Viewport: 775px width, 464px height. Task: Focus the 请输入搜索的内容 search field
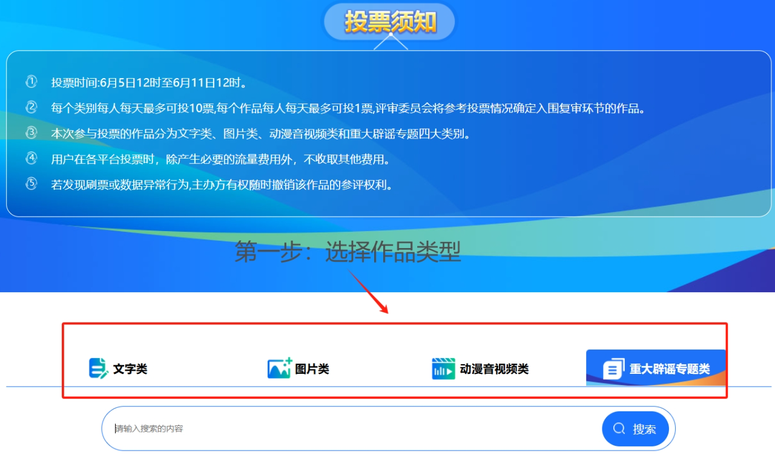351,429
